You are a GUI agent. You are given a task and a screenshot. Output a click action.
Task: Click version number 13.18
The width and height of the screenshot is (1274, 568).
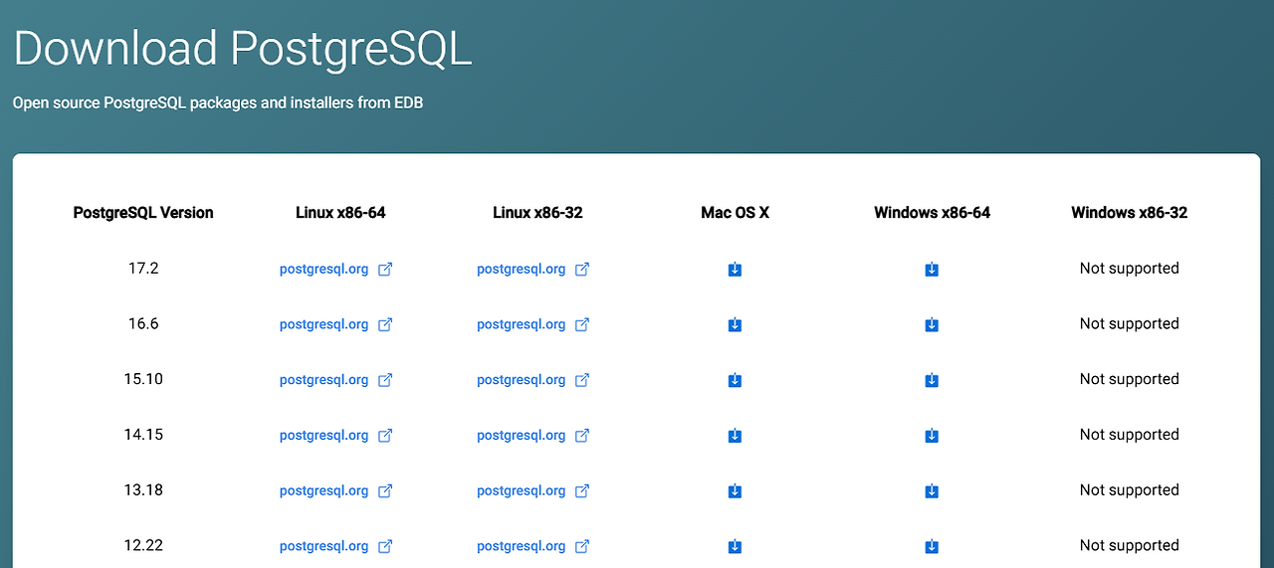[x=143, y=490]
